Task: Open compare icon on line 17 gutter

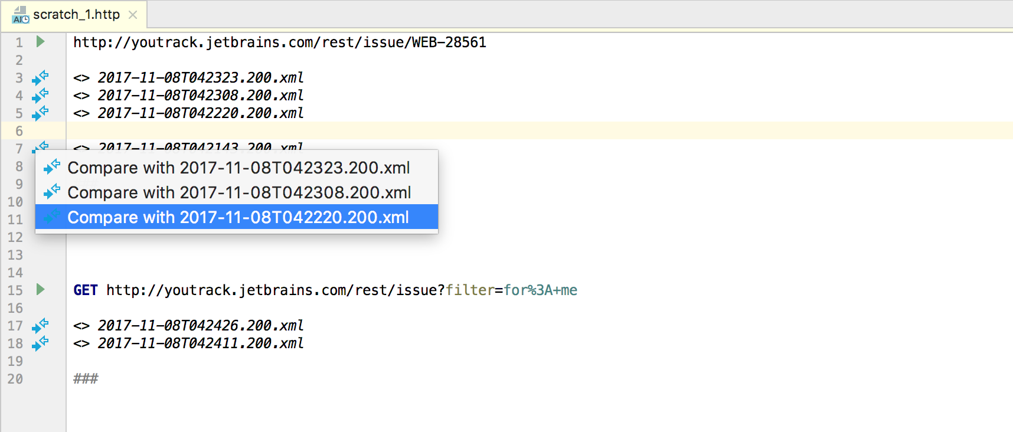Action: pos(40,325)
